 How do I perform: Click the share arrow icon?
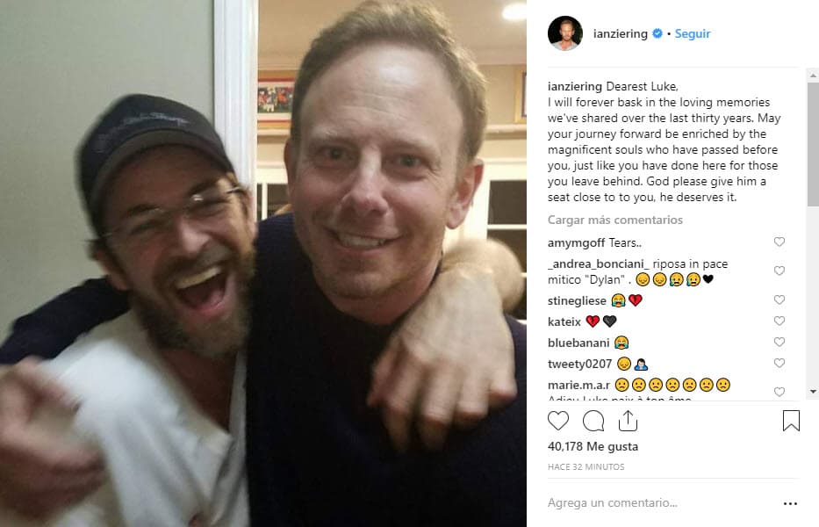(629, 421)
